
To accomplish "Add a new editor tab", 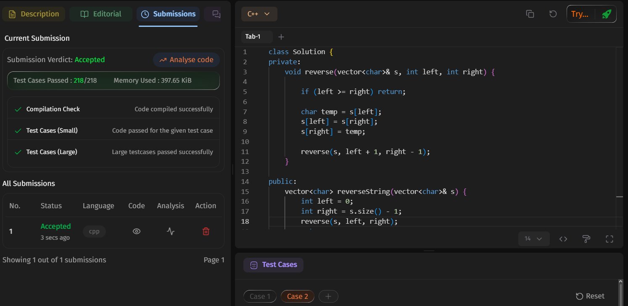I will click(281, 37).
